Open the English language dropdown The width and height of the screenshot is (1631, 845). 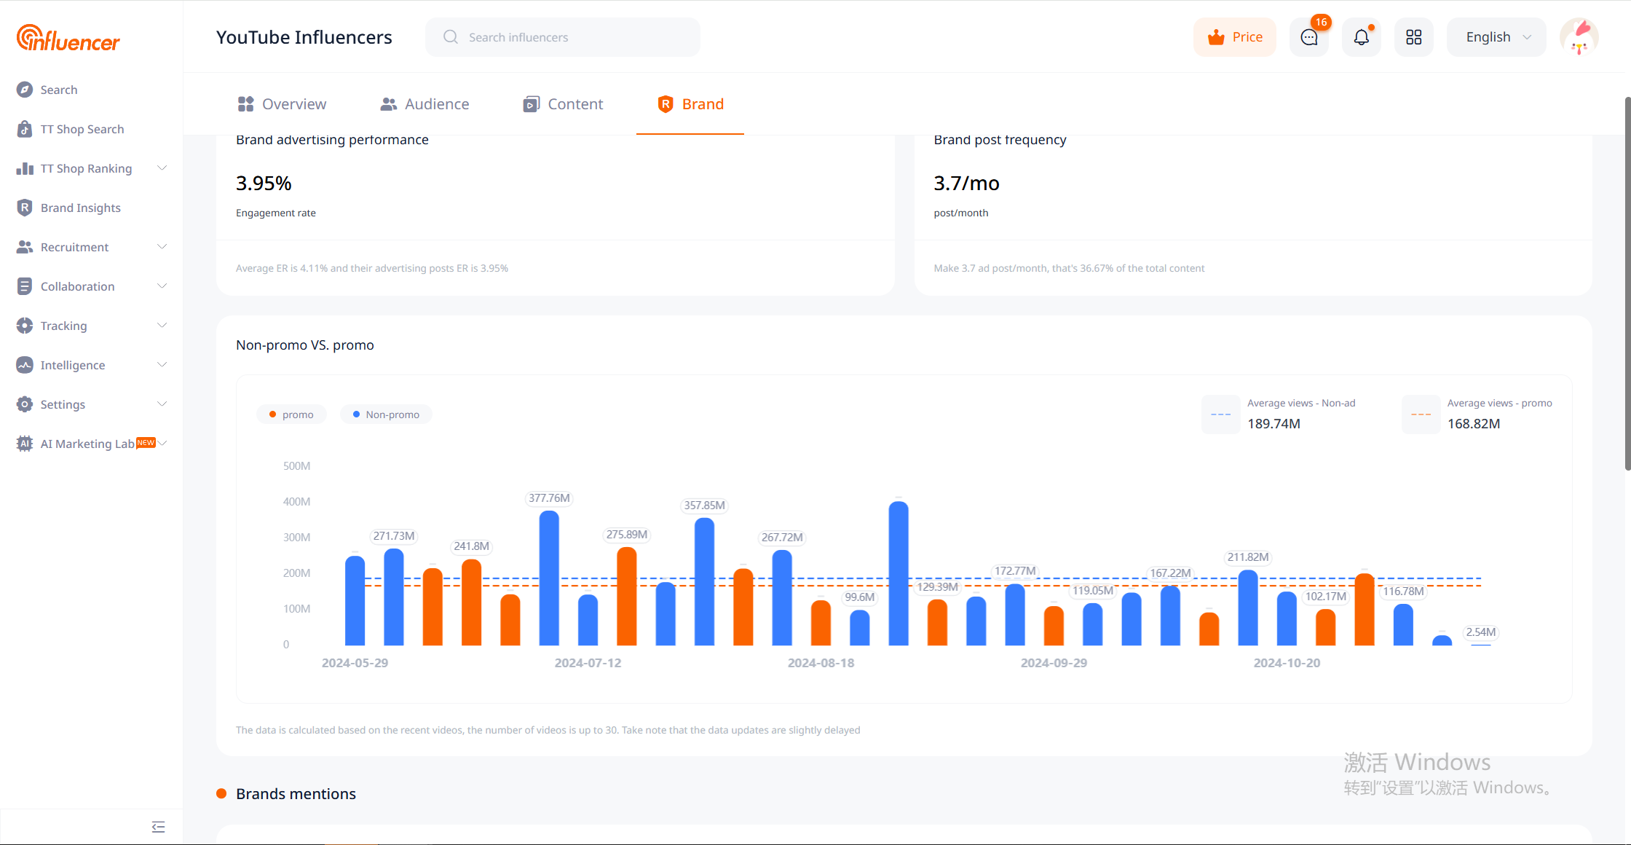point(1496,37)
